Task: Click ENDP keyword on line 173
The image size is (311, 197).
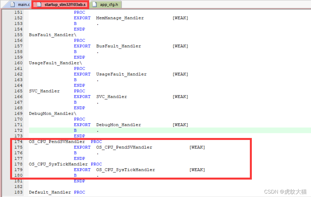Action: click(x=79, y=136)
